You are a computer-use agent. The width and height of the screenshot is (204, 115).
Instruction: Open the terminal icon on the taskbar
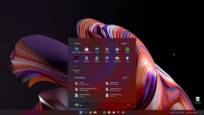118,112
